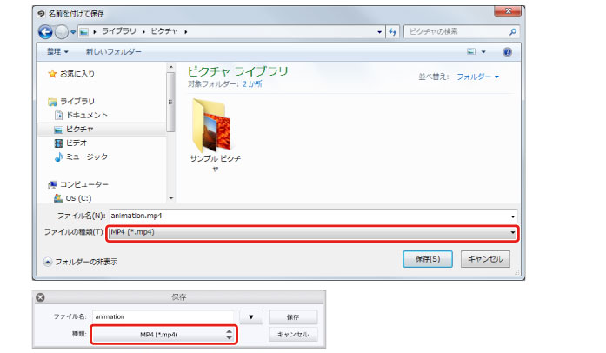Open OS (C:) drive in sidebar
The height and width of the screenshot is (353, 606).
tap(78, 198)
